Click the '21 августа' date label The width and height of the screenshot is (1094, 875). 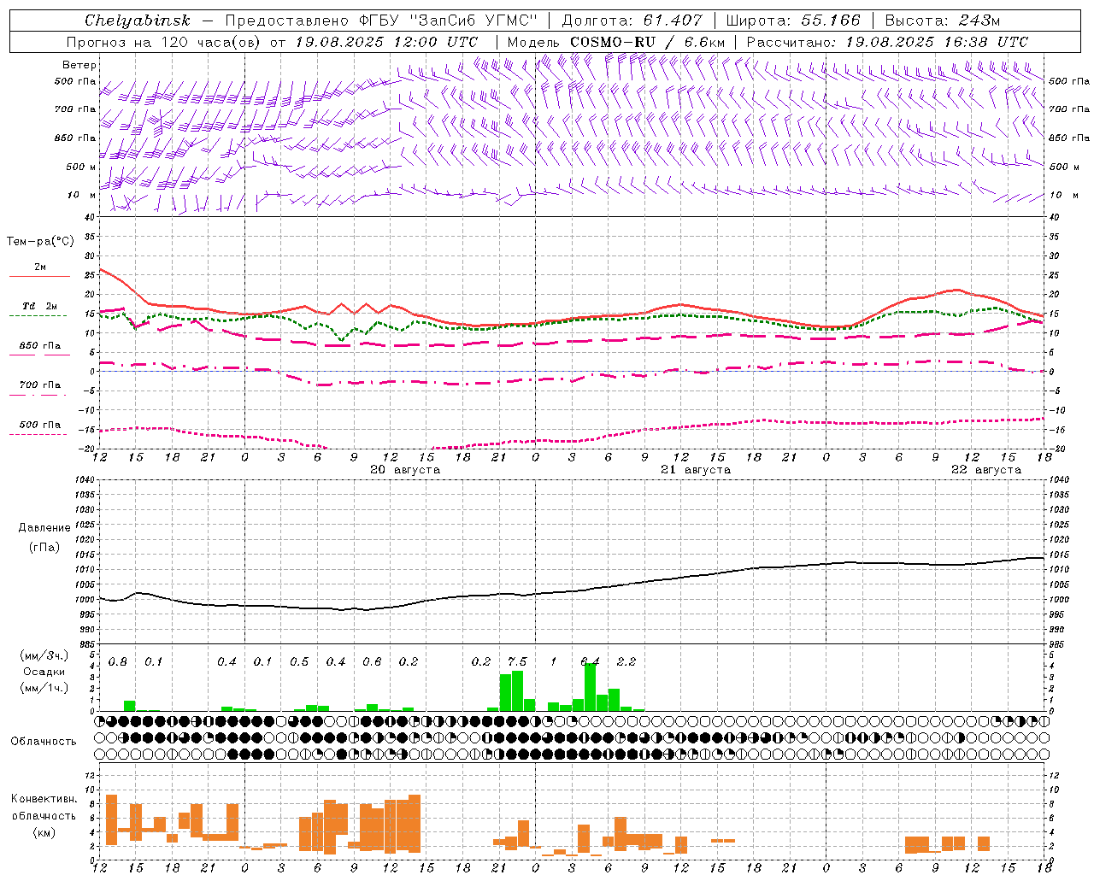696,470
